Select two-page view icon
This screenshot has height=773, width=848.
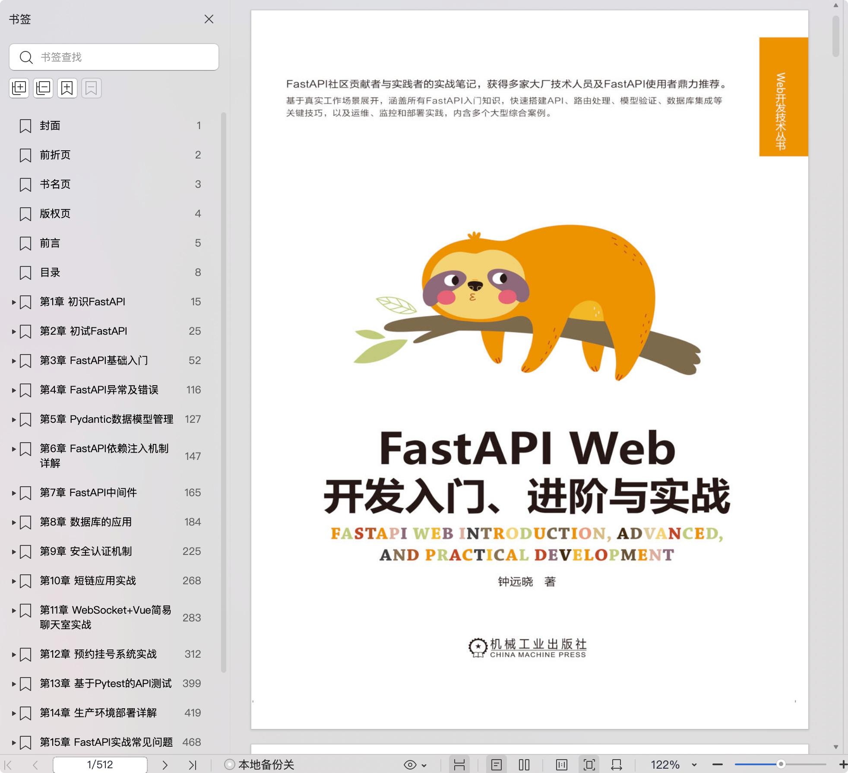(524, 765)
